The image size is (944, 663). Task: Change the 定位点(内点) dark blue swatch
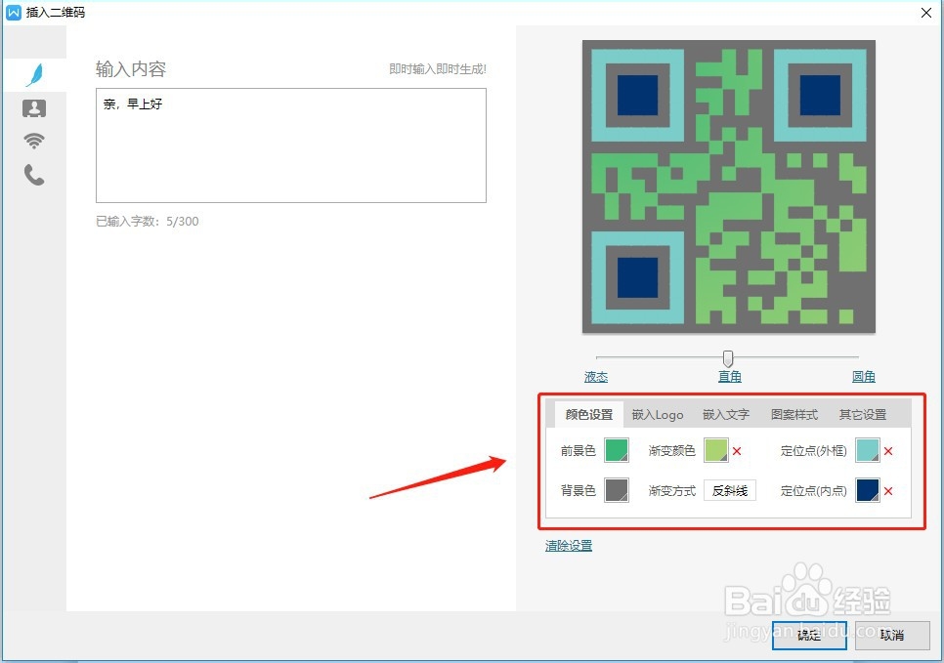[868, 490]
